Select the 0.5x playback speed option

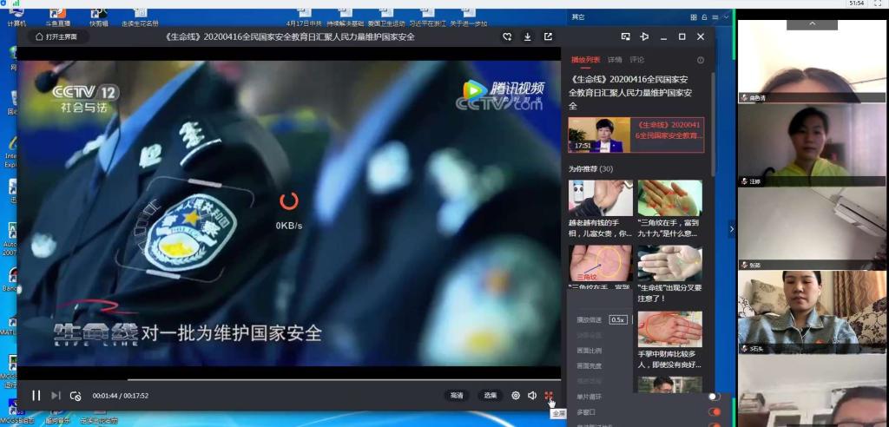[618, 319]
